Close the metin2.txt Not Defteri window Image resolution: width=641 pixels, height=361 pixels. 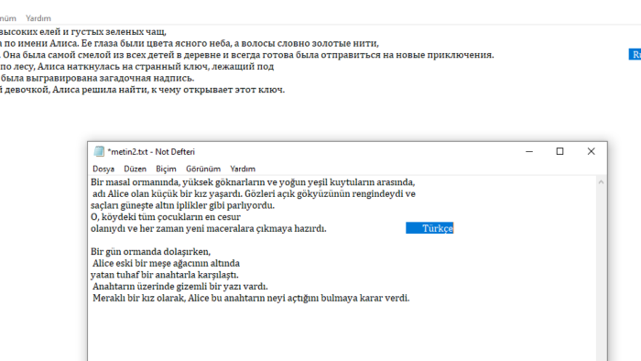592,151
